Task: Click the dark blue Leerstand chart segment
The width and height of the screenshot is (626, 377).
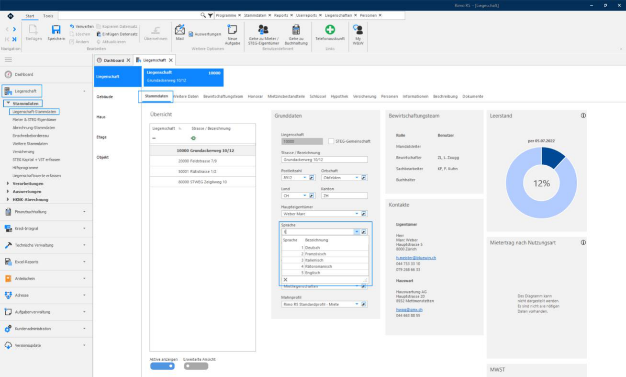Action: [x=552, y=158]
